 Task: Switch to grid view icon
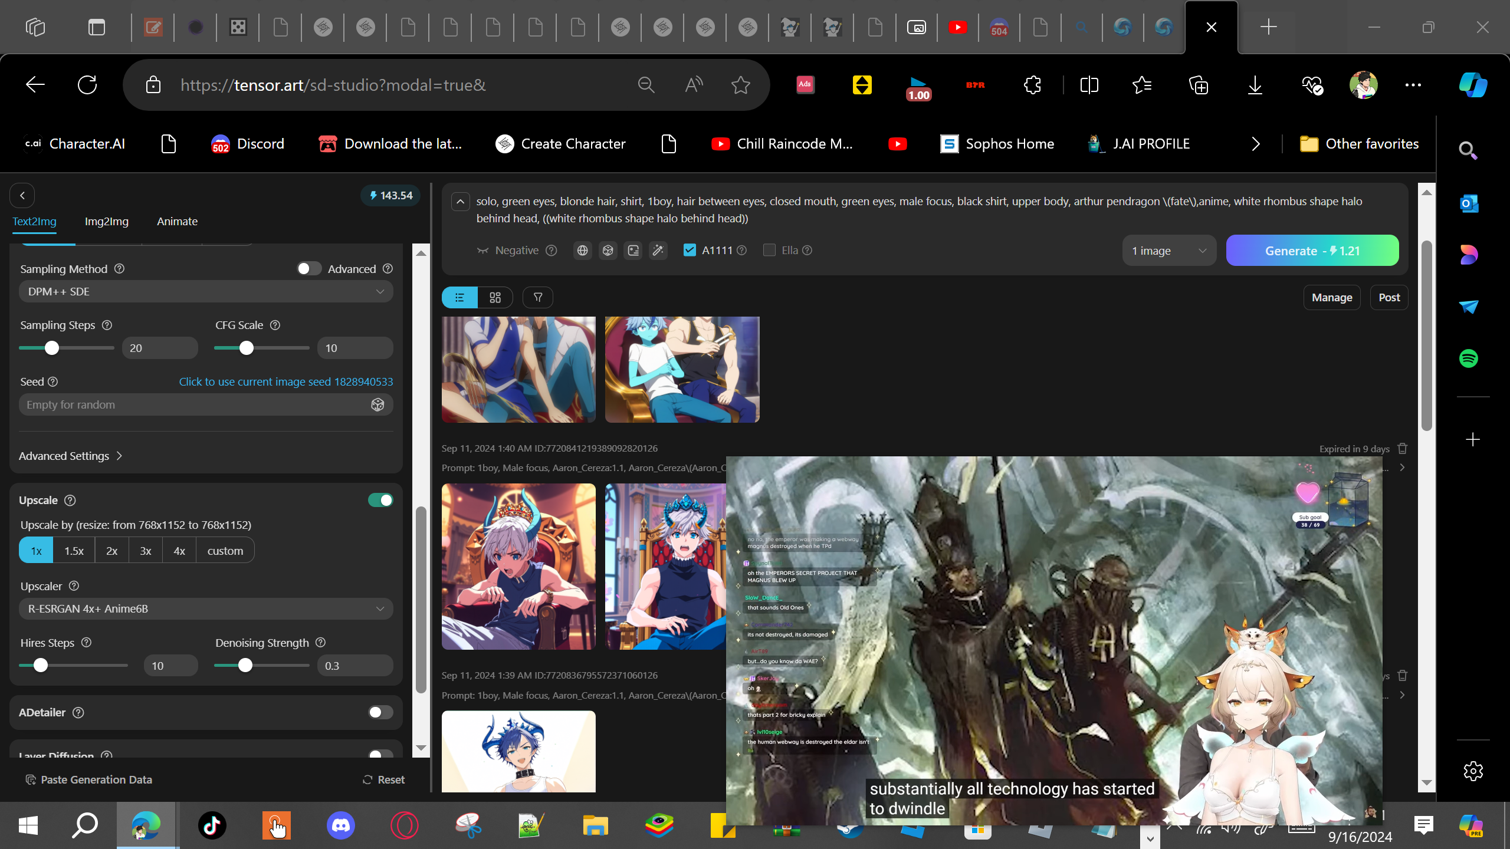coord(495,298)
